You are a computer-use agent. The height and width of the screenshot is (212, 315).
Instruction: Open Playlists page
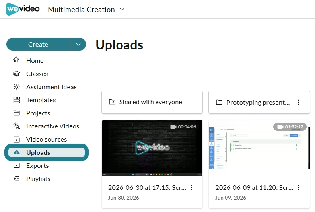[38, 179]
